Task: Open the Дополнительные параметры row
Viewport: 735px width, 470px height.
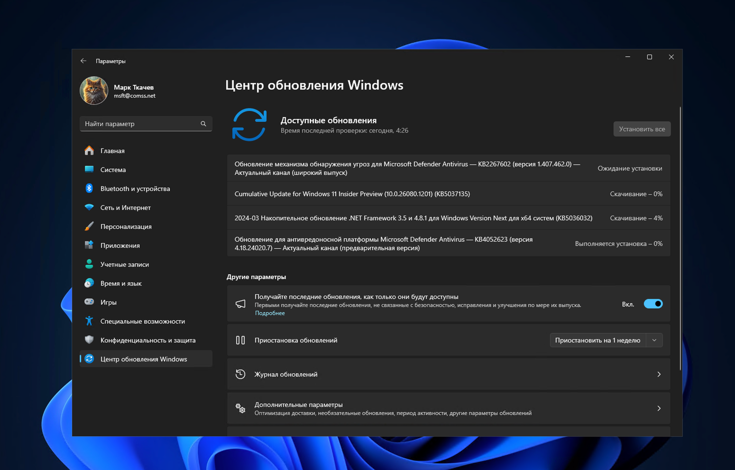Action: [x=448, y=408]
